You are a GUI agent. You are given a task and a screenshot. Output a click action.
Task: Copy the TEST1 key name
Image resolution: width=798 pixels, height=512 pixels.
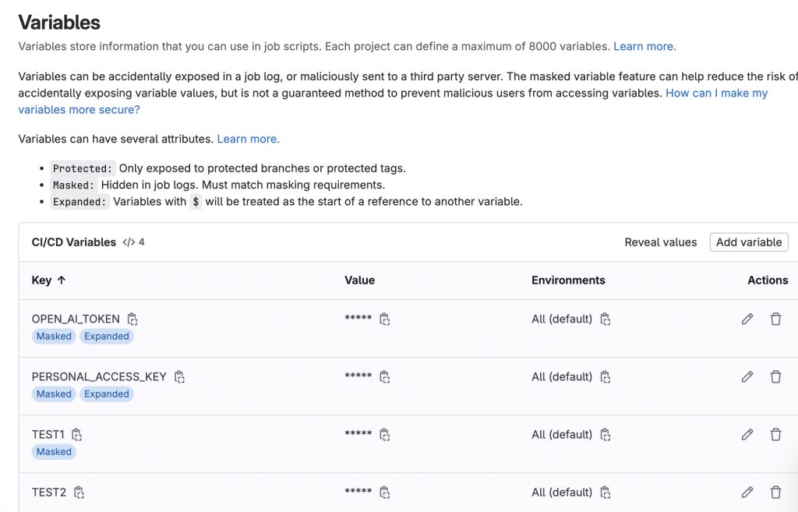pos(77,434)
